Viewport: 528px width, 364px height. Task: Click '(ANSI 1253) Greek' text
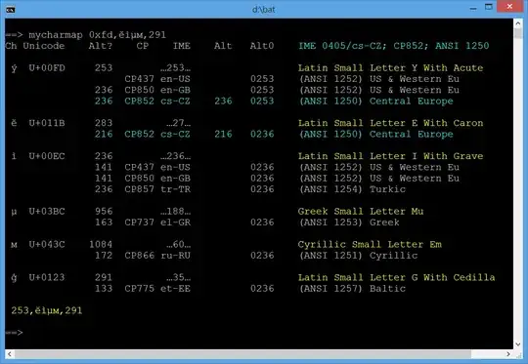[x=349, y=222]
